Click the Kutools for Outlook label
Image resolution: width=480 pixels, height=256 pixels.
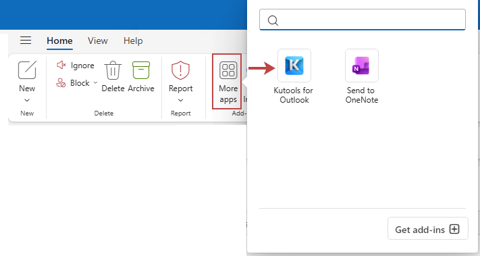[x=294, y=95]
